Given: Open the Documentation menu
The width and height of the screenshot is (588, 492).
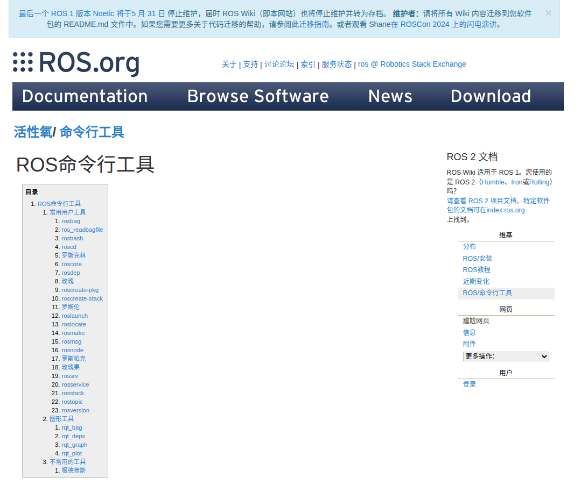Looking at the screenshot, I should pos(85,96).
